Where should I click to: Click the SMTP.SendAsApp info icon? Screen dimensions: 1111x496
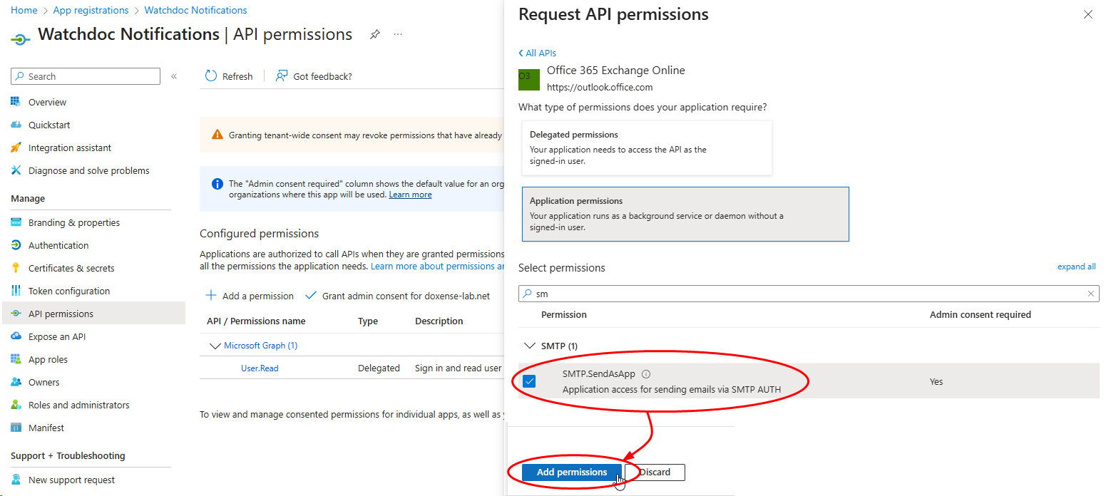646,374
